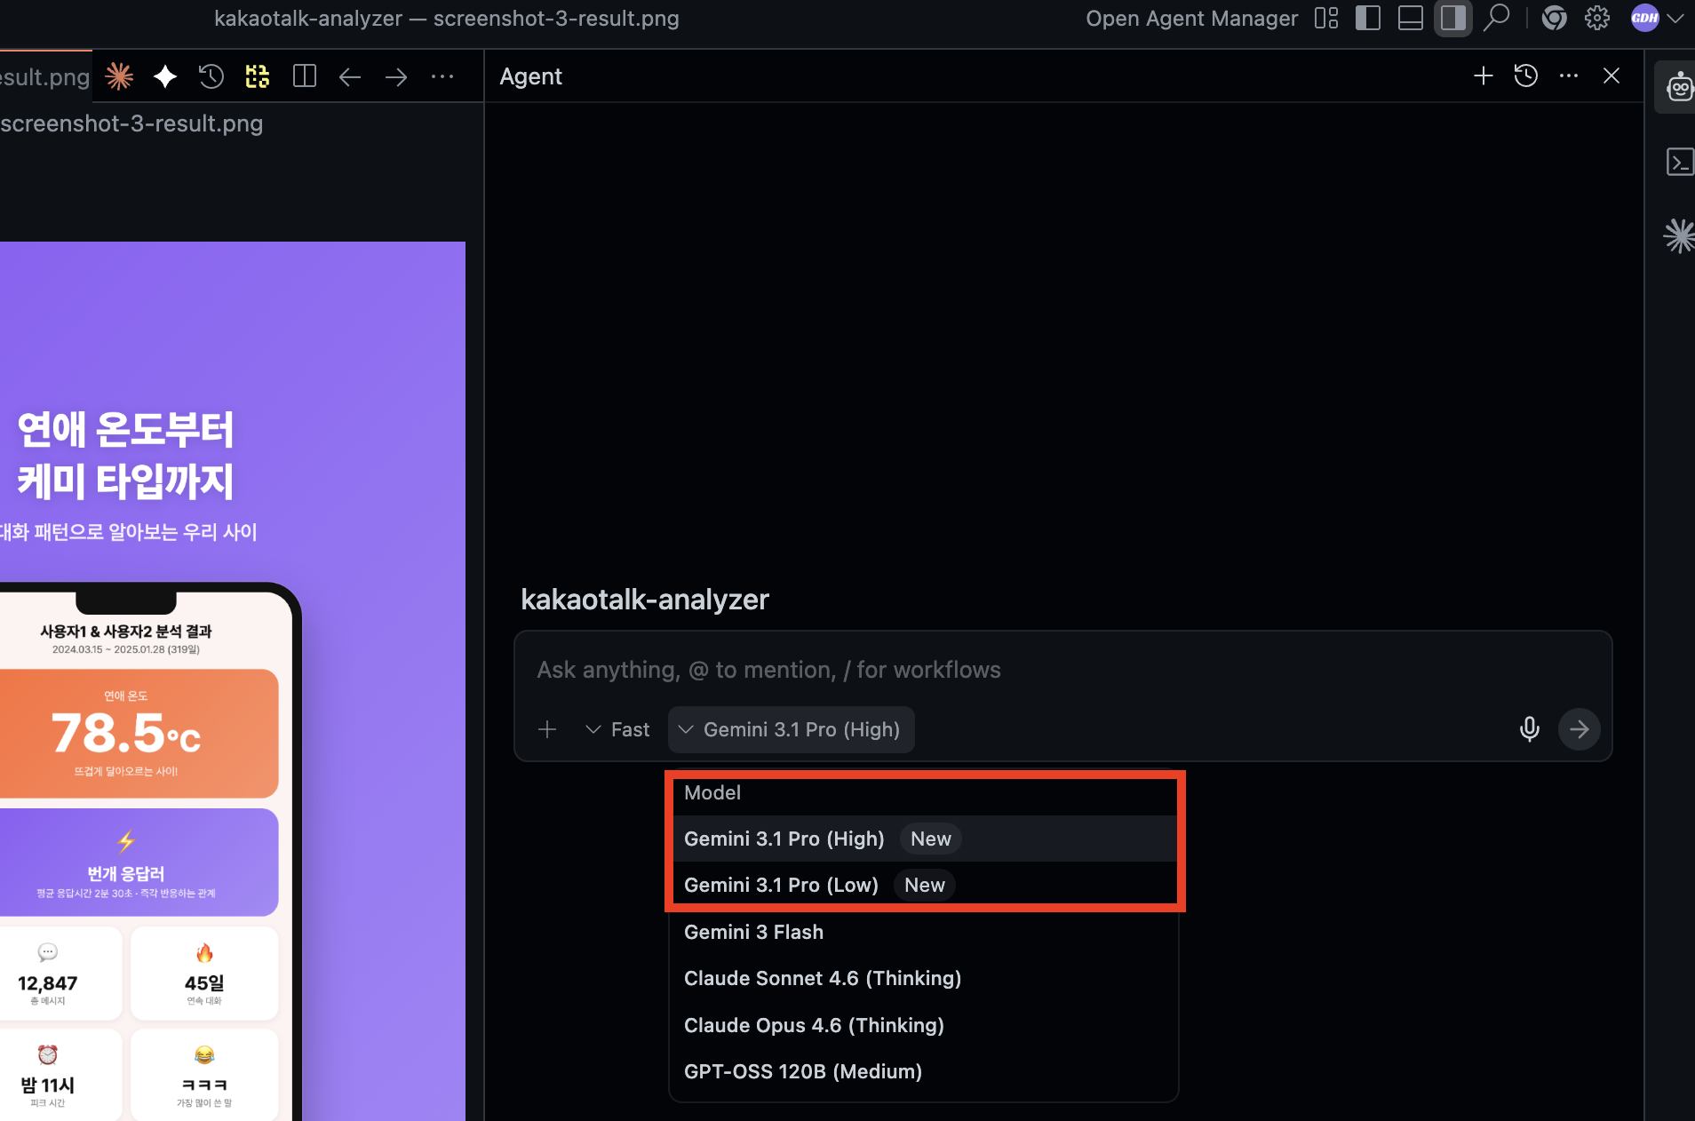This screenshot has height=1121, width=1695.
Task: Open settings gear in title bar
Action: coord(1597,19)
